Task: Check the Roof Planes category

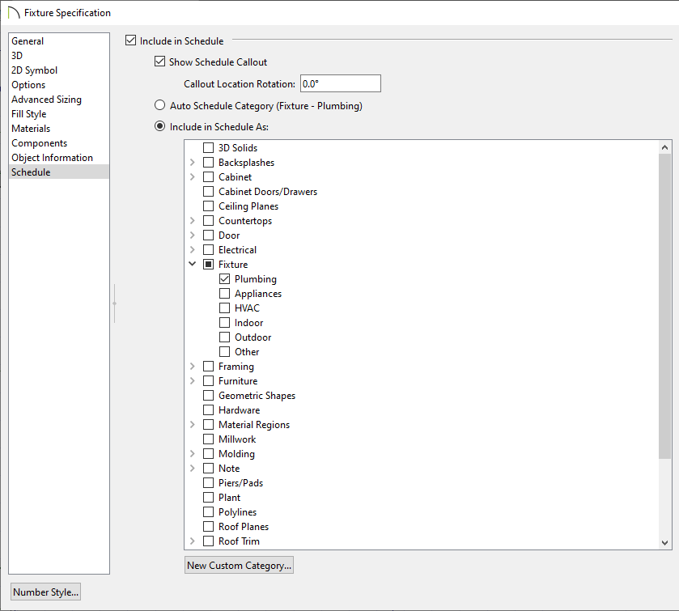Action: pos(208,527)
